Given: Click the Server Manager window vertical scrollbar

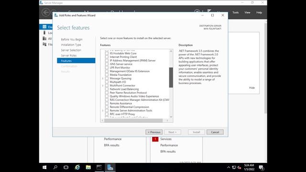Looking at the screenshot, I should (266, 68).
